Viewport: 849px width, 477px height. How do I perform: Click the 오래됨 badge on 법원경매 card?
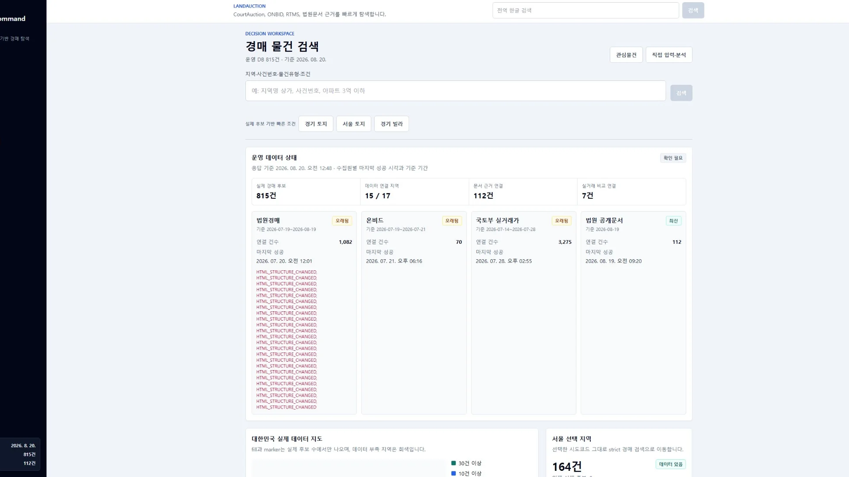pos(342,220)
